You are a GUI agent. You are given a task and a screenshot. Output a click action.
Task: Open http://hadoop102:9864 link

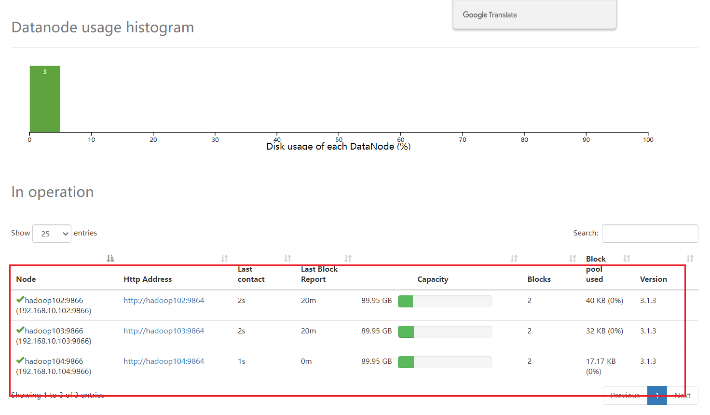pos(164,300)
